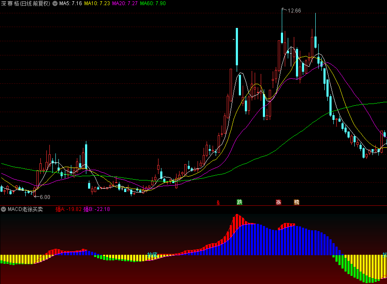Select the MA5: 7.16 label
The width and height of the screenshot is (387, 284).
tap(70, 3)
